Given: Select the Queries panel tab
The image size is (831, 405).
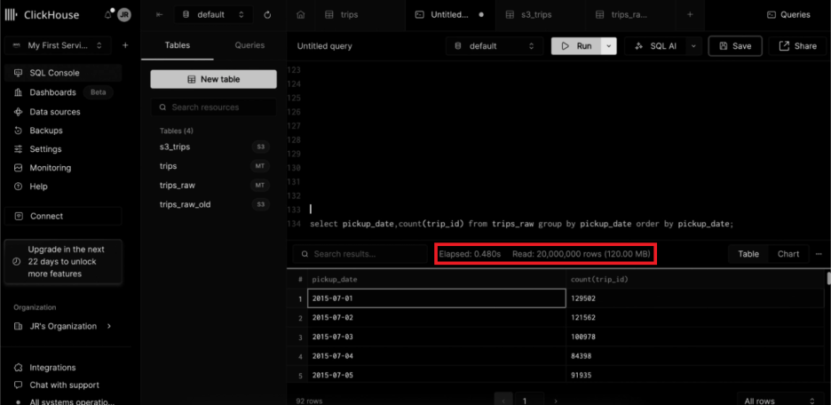Looking at the screenshot, I should coord(249,45).
